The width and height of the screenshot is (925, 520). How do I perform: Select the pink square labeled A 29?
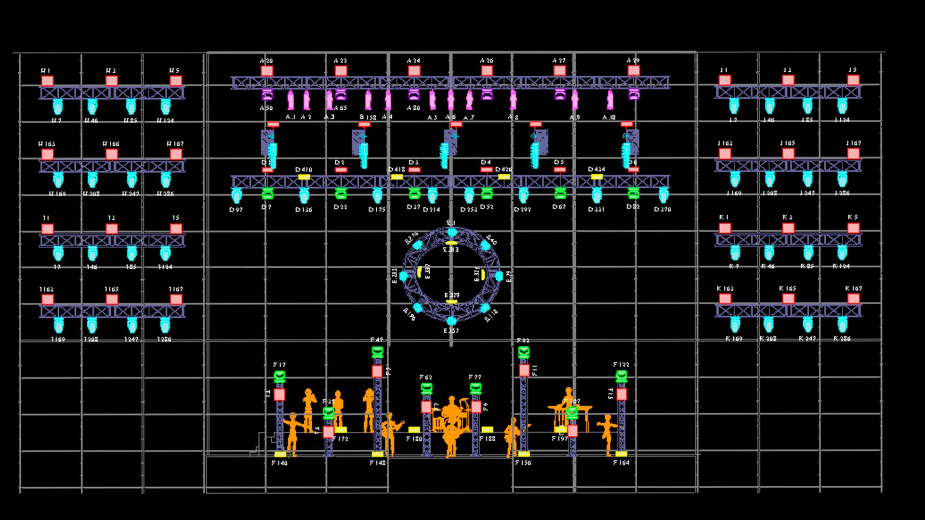click(x=634, y=71)
